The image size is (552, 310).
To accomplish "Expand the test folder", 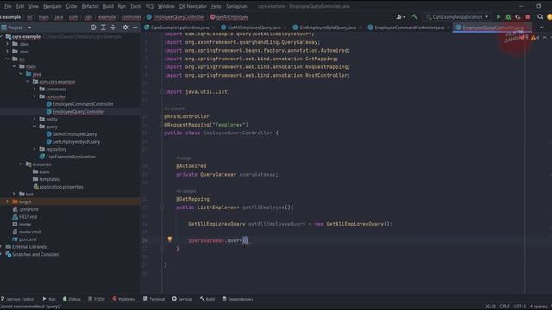I will (x=14, y=194).
